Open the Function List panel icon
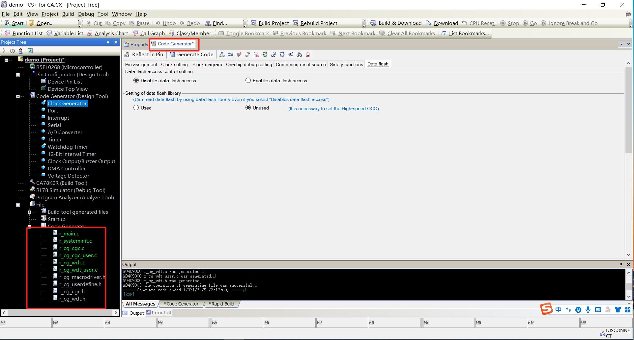 pos(7,33)
